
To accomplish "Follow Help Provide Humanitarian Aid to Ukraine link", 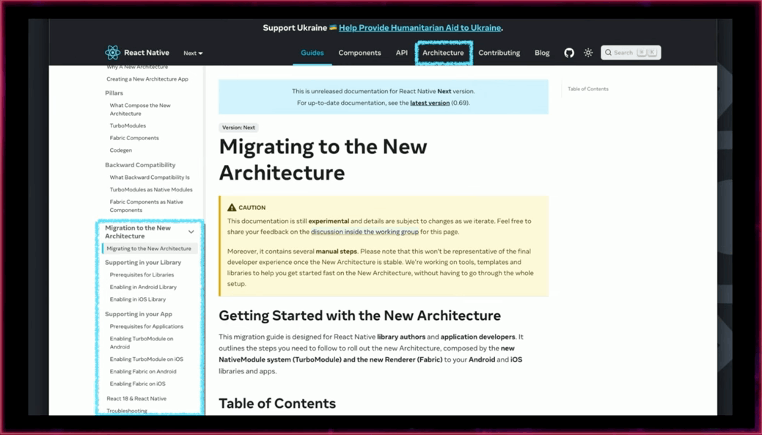I will [x=420, y=28].
